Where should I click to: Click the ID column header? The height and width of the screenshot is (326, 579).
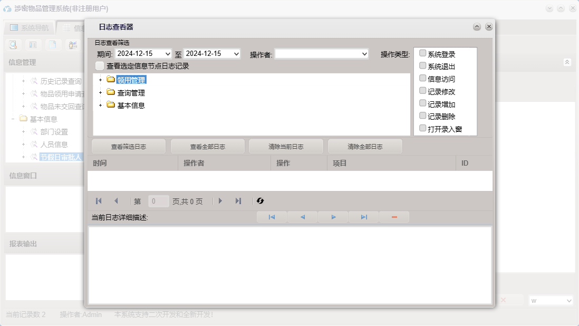tap(474, 163)
